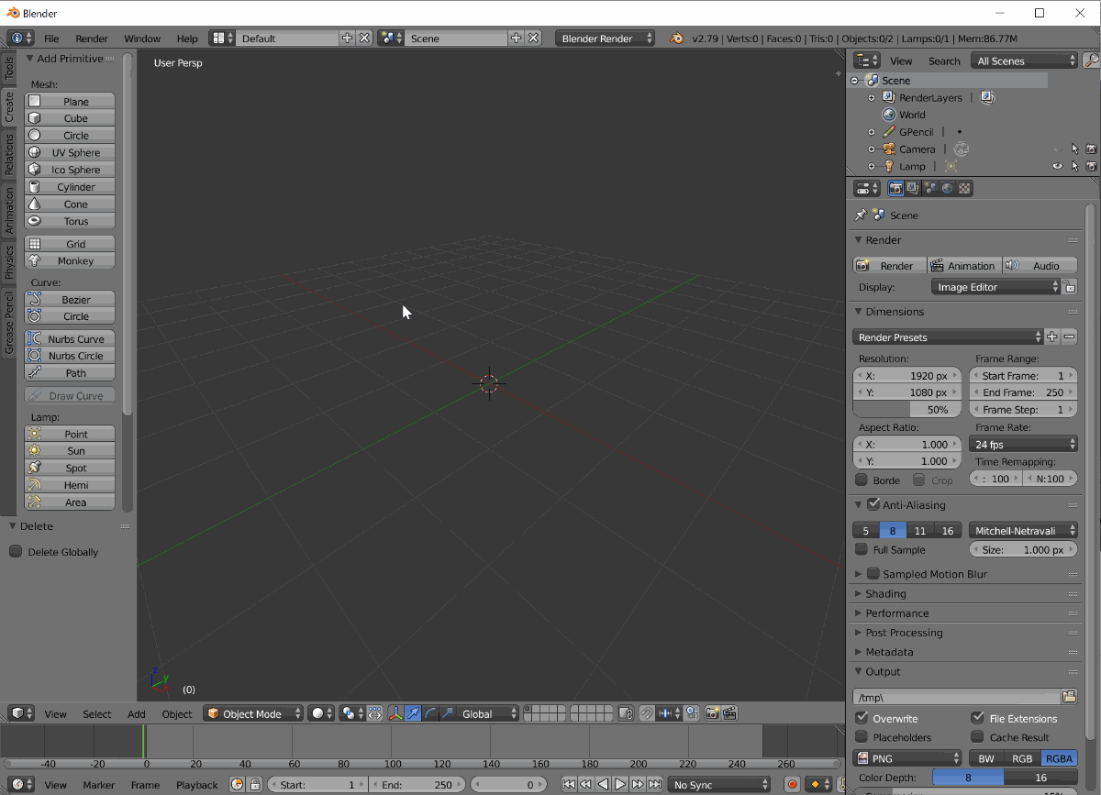Viewport: 1101px width, 795px height.
Task: Open output folder browser icon
Action: 1069,697
